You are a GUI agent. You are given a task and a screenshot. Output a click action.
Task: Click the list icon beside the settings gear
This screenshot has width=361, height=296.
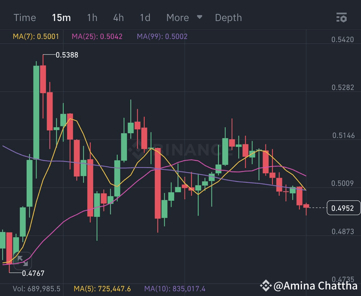coord(338,18)
